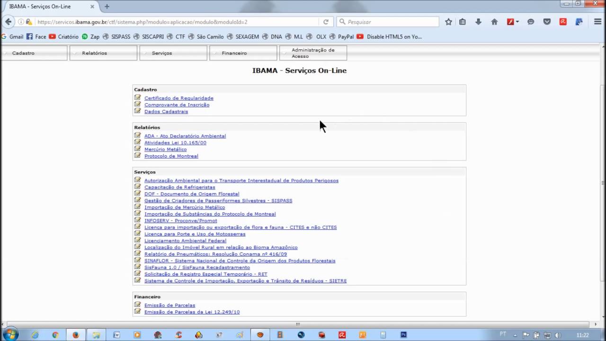Open the CTF bookmark
The image size is (606, 341).
tap(176, 36)
